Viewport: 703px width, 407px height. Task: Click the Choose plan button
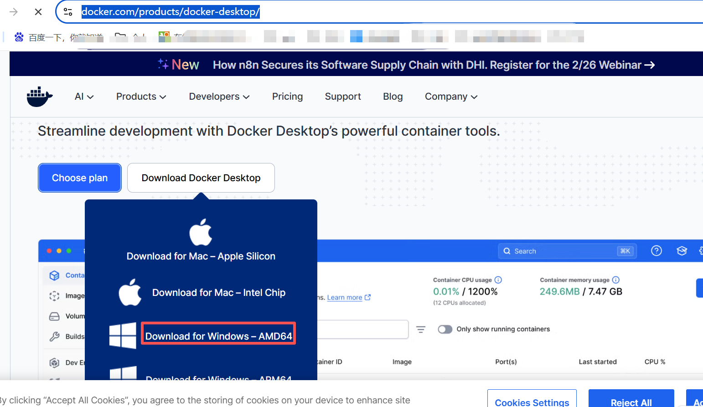tap(79, 178)
